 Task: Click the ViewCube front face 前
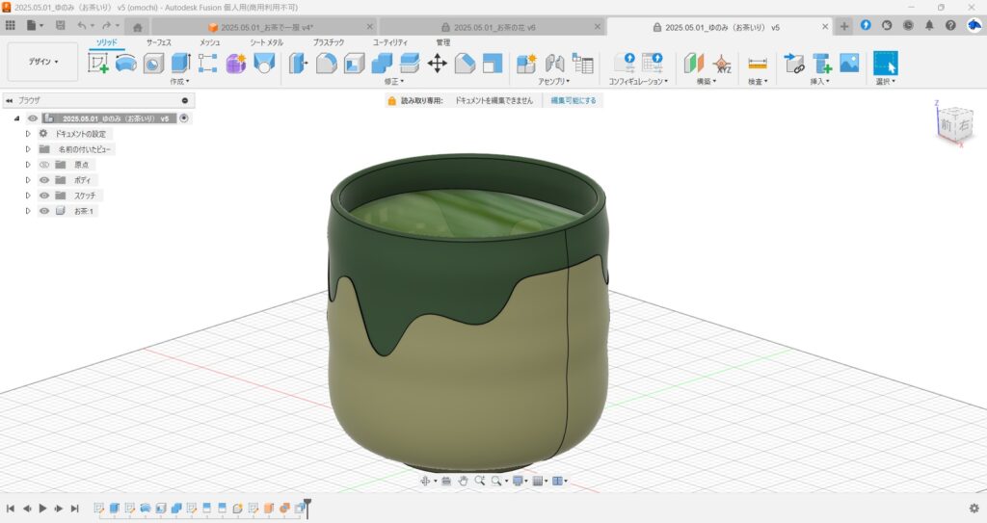(945, 125)
